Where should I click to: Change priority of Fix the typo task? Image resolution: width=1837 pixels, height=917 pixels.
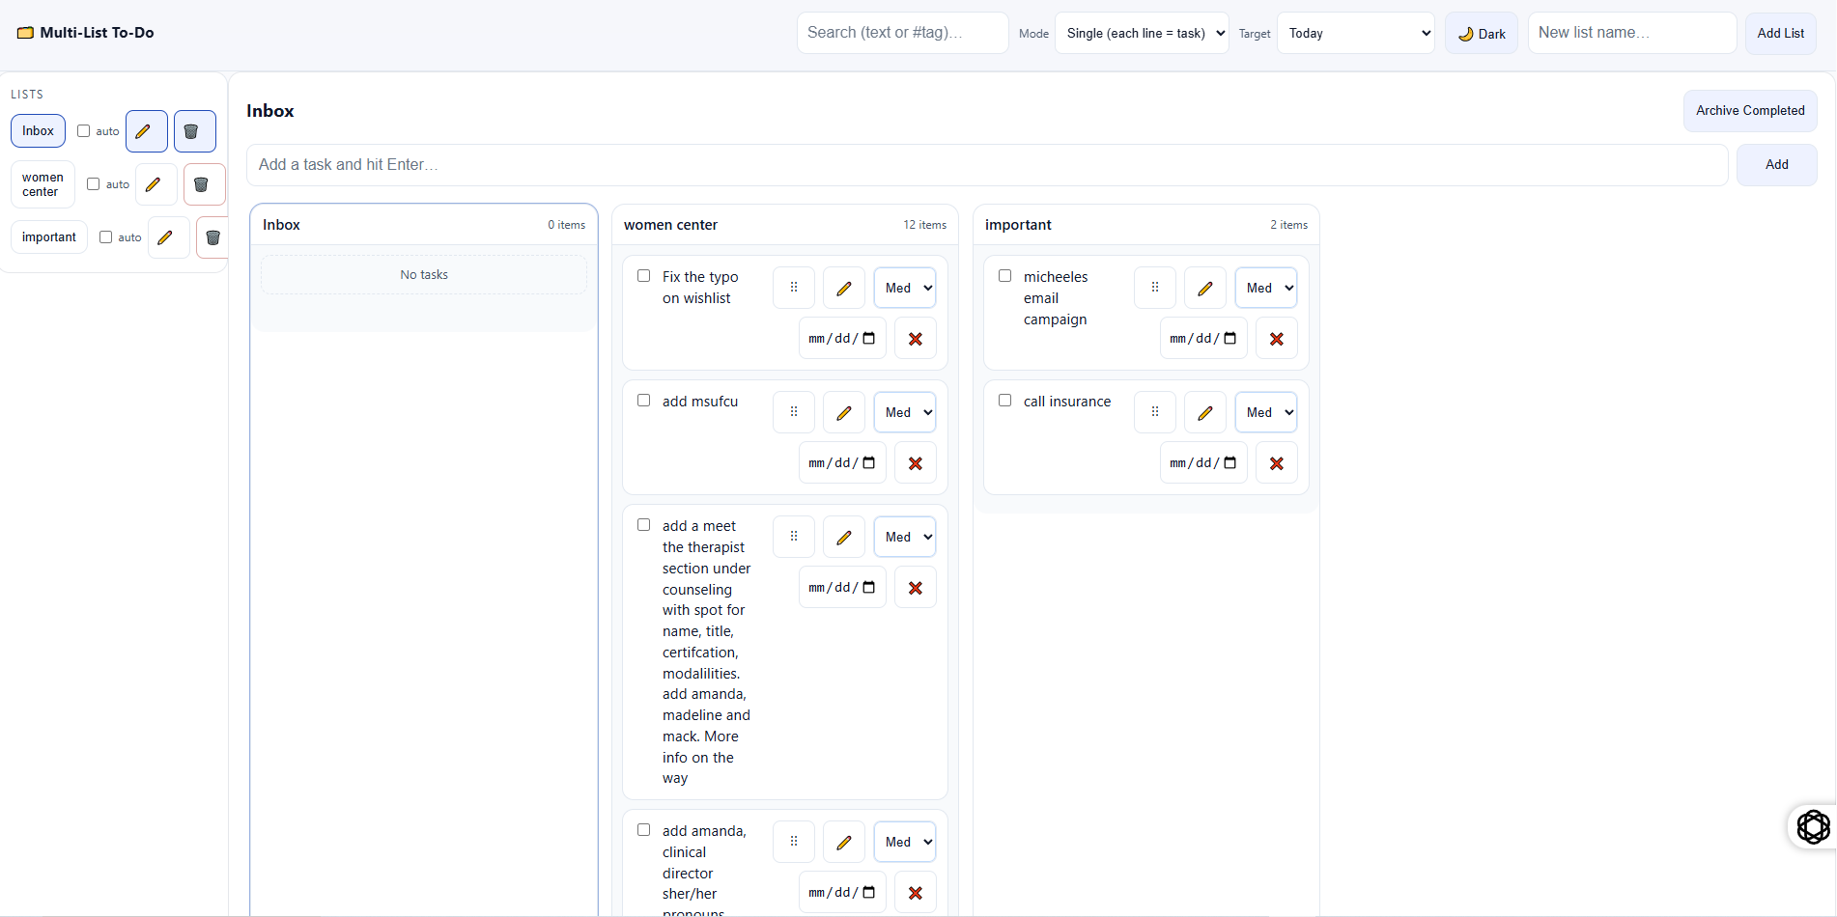click(905, 288)
